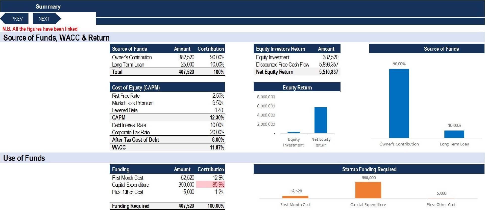The width and height of the screenshot is (485, 210).
Task: Select Discounted Free Cash Flow value 5,893,357
Action: [x=328, y=65]
